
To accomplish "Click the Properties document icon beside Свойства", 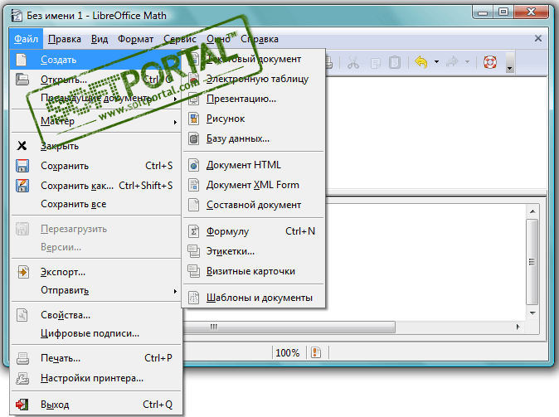I will point(22,315).
